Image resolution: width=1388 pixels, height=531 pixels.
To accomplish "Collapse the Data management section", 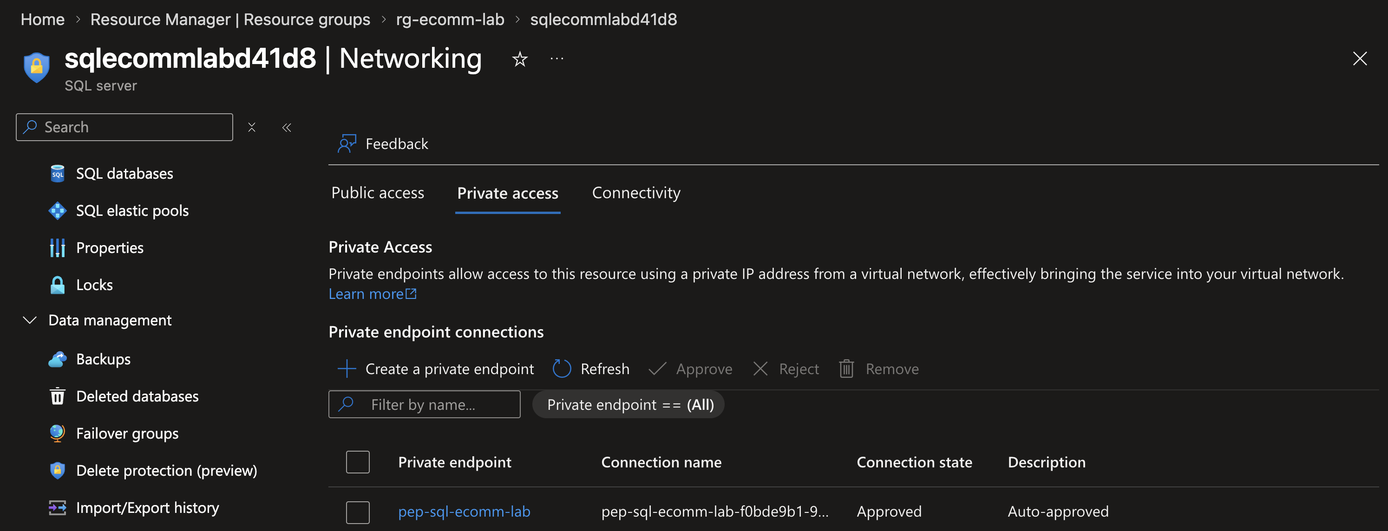I will point(30,320).
